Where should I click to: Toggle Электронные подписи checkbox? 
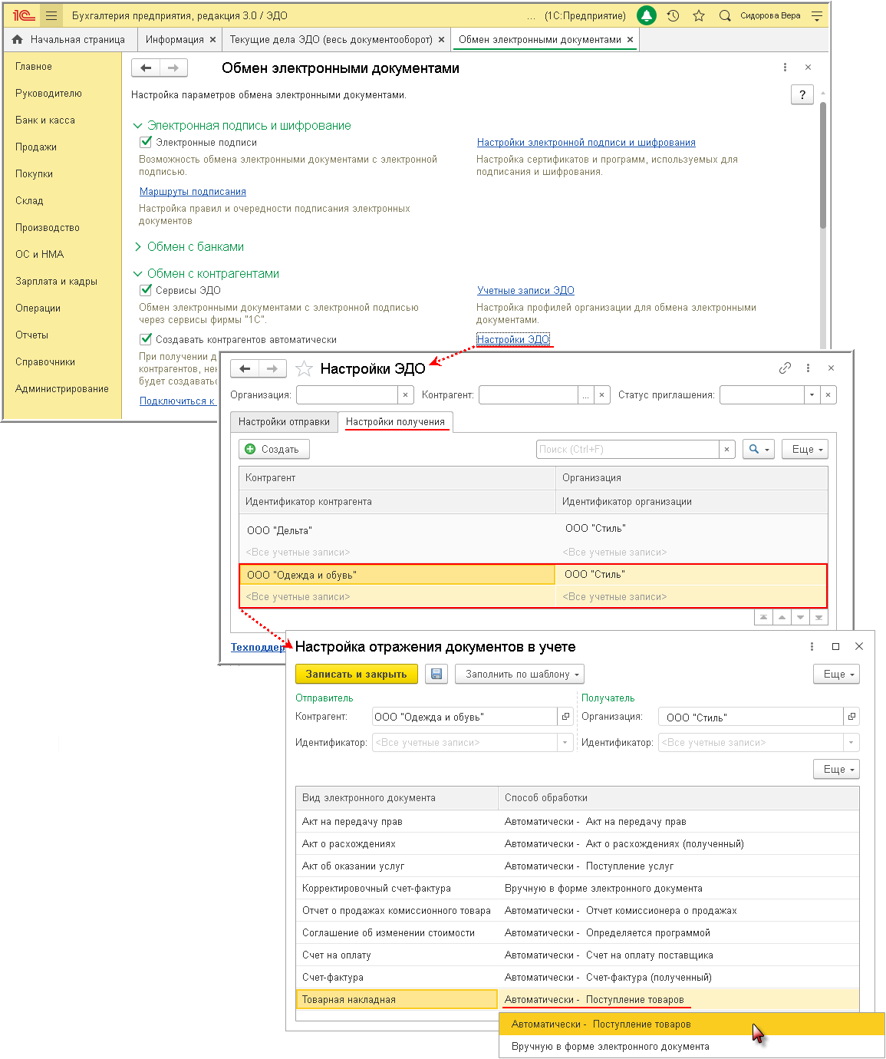click(146, 142)
